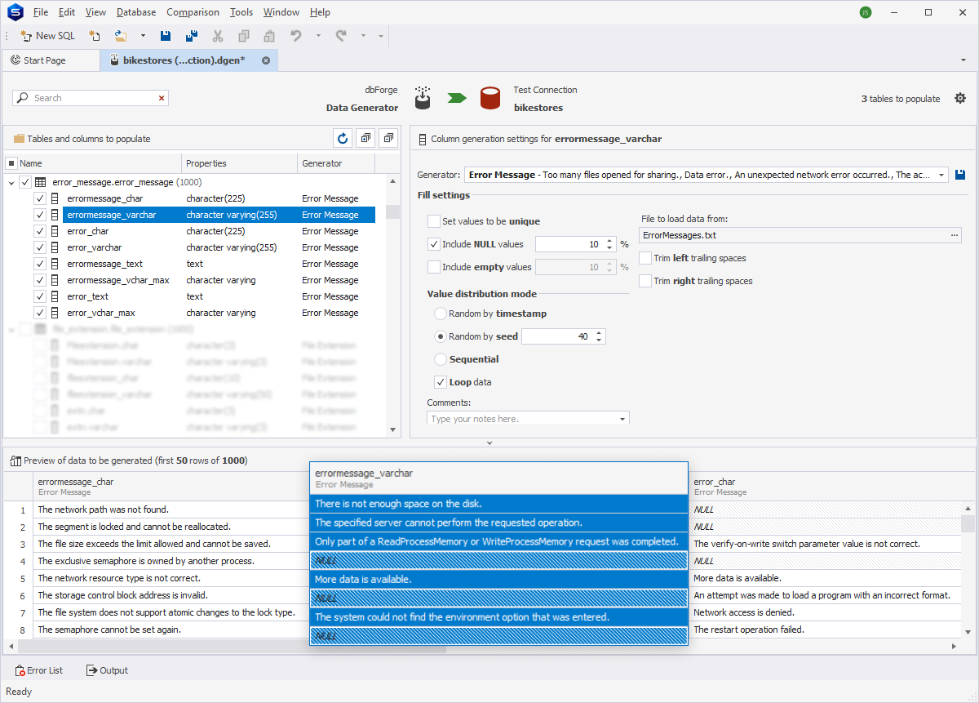This screenshot has height=703, width=979.
Task: Click the Open File folder icon
Action: (121, 36)
